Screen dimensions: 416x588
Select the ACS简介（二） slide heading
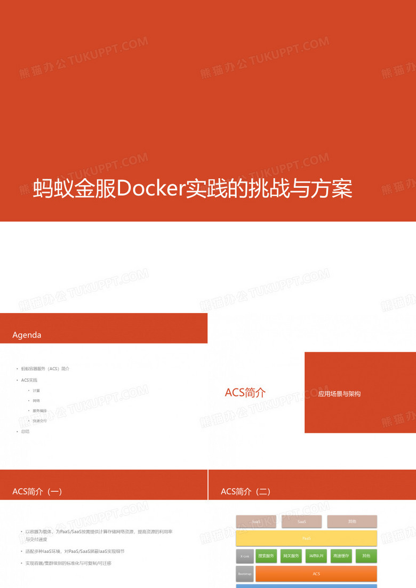click(x=245, y=491)
